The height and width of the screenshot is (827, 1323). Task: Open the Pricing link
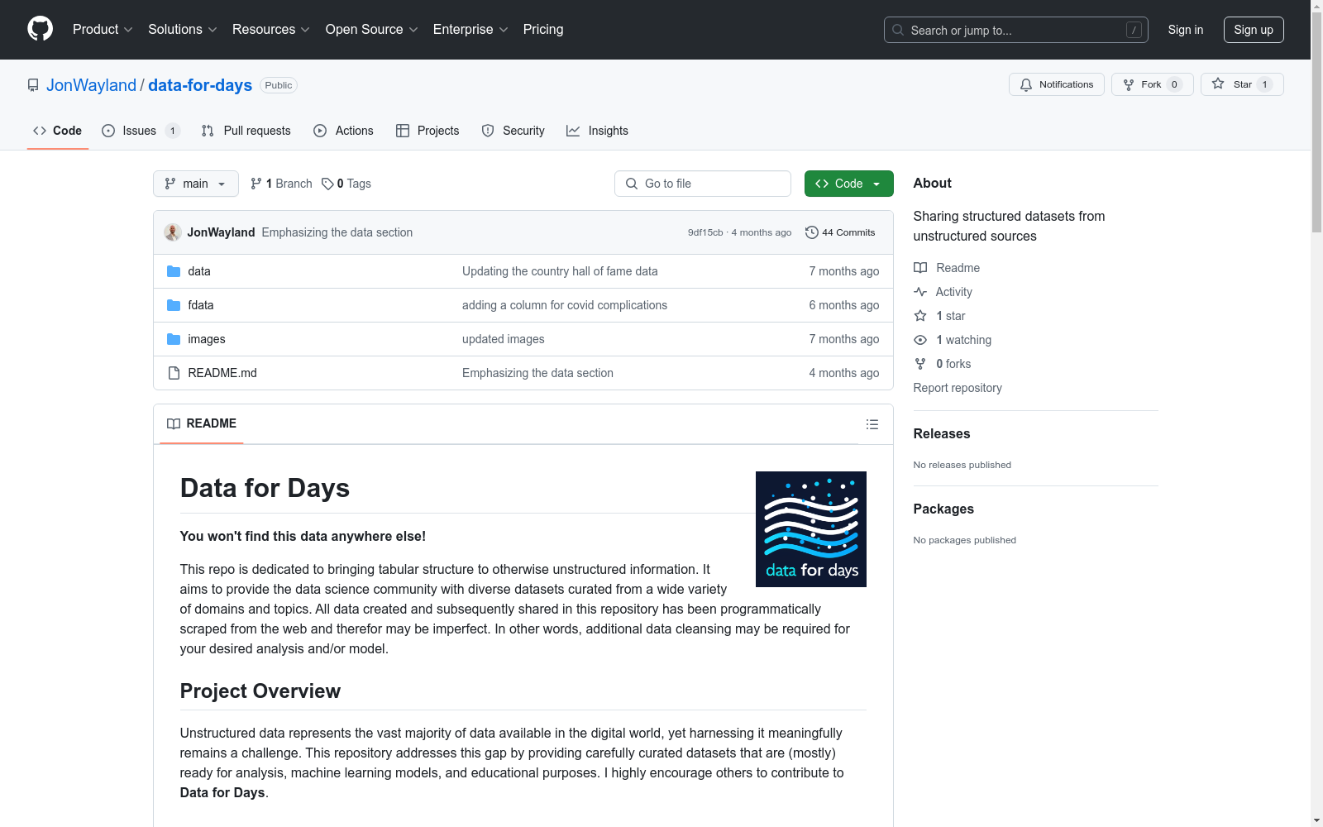(543, 29)
